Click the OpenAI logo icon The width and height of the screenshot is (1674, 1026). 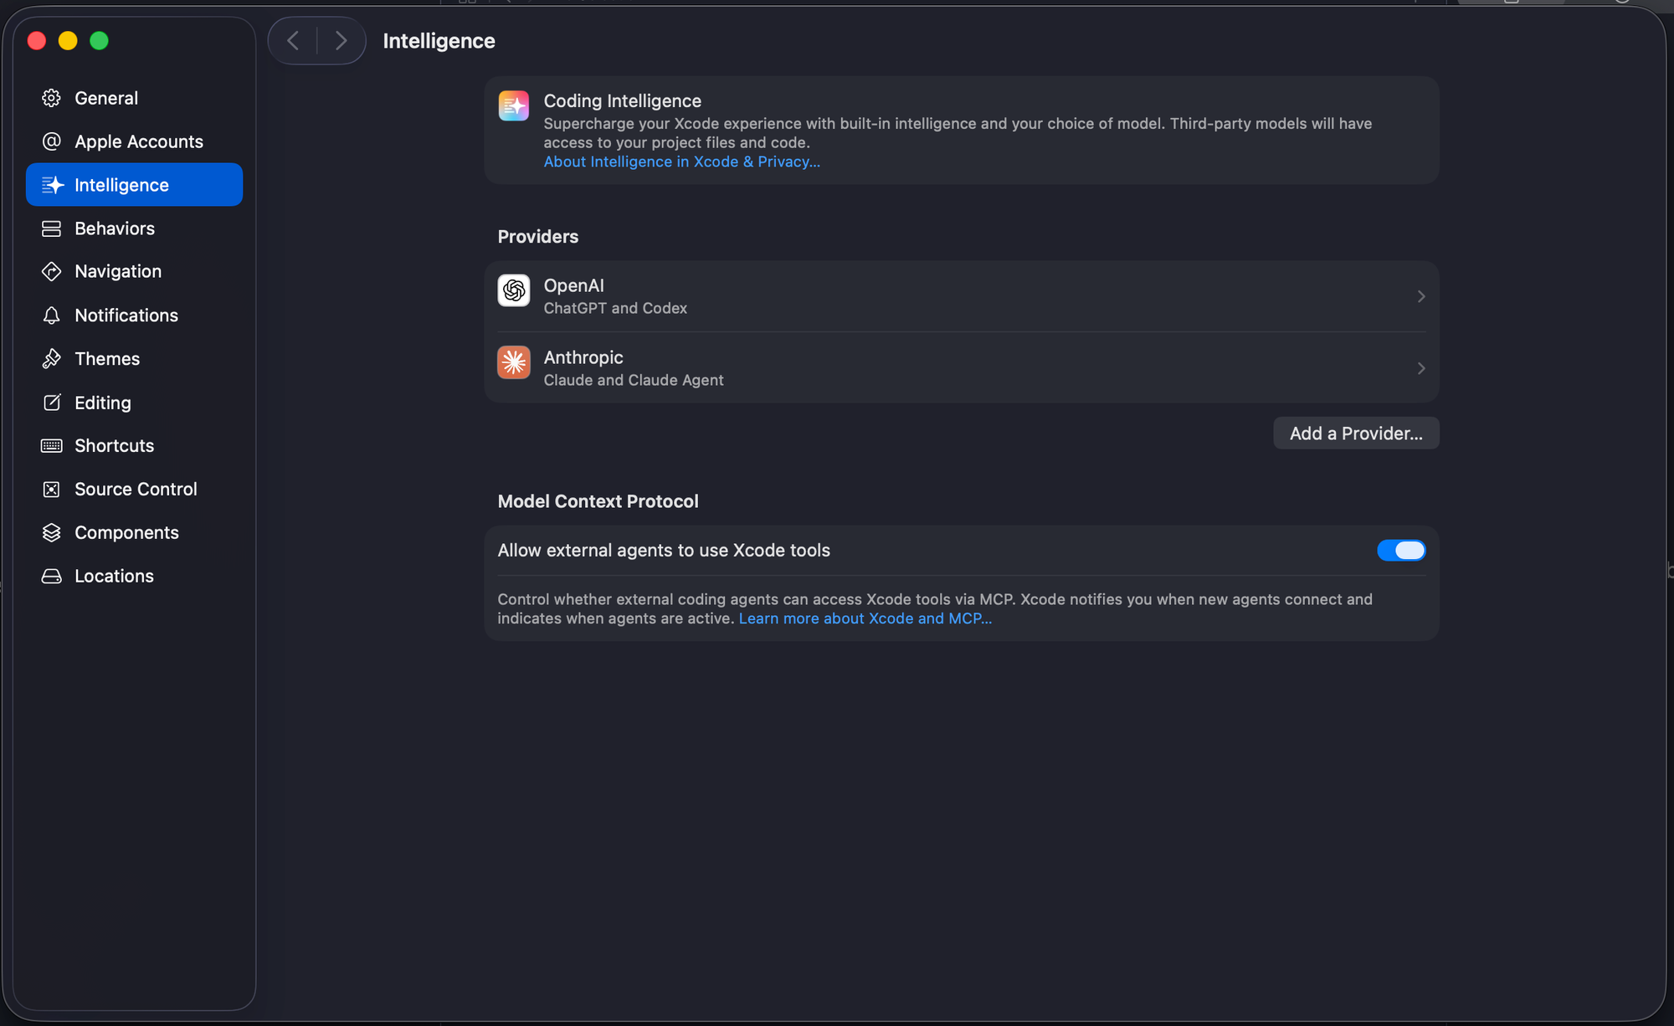pos(514,290)
